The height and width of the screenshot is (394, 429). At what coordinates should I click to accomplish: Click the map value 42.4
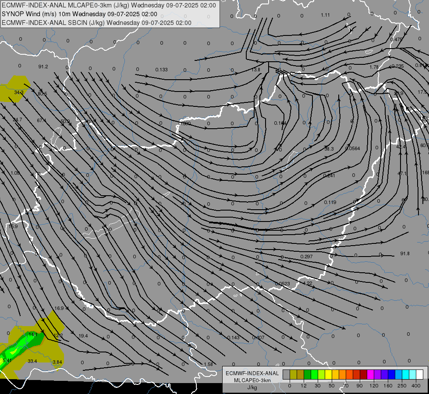pyautogui.click(x=401, y=147)
